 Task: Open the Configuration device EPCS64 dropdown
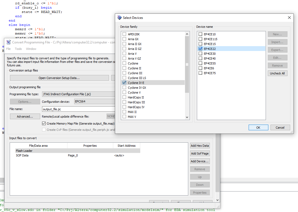95,101
